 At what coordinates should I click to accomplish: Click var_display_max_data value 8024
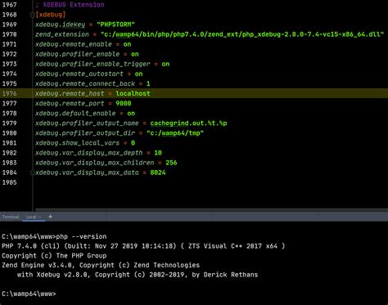(158, 173)
